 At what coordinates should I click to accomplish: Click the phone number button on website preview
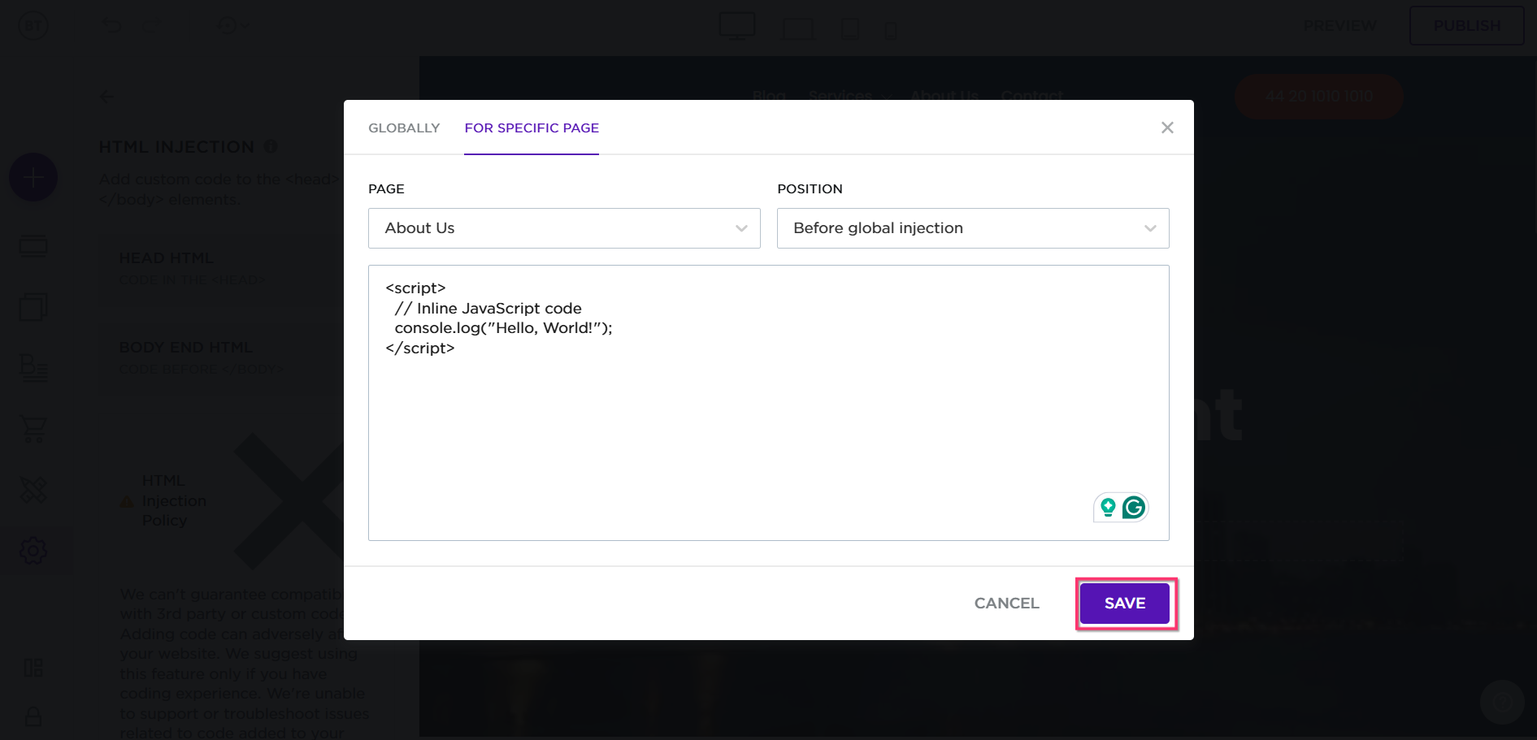[1318, 97]
